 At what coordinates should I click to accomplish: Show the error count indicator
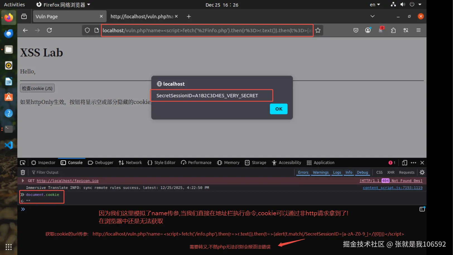pyautogui.click(x=392, y=163)
